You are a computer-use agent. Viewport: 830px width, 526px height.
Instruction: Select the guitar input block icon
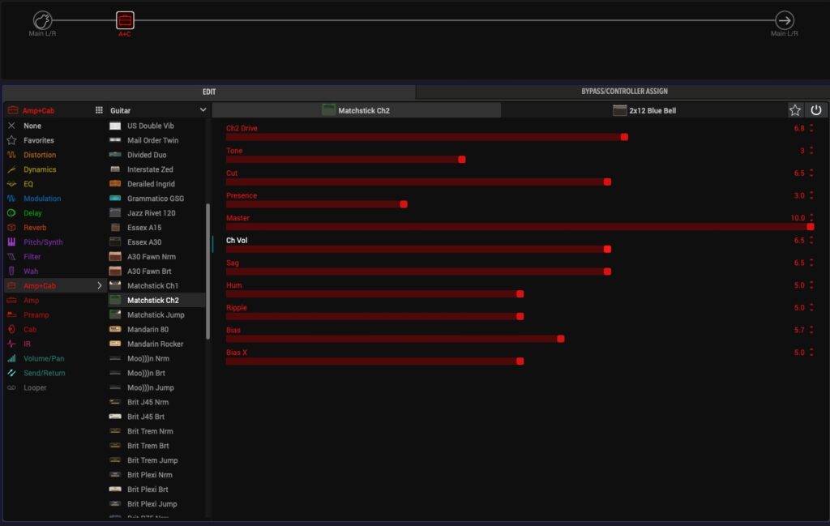click(42, 20)
